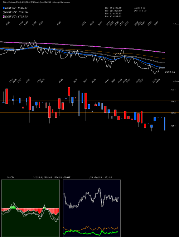Select the 'DOW PT: 1703.93' legend text
Image resolution: width=179 pixels, height=237 pixels.
click(x=16, y=17)
